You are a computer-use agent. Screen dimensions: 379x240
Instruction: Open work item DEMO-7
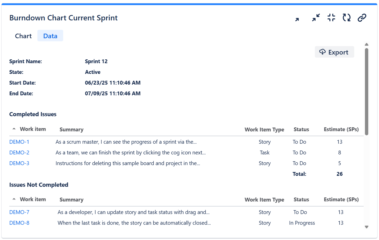[19, 212]
